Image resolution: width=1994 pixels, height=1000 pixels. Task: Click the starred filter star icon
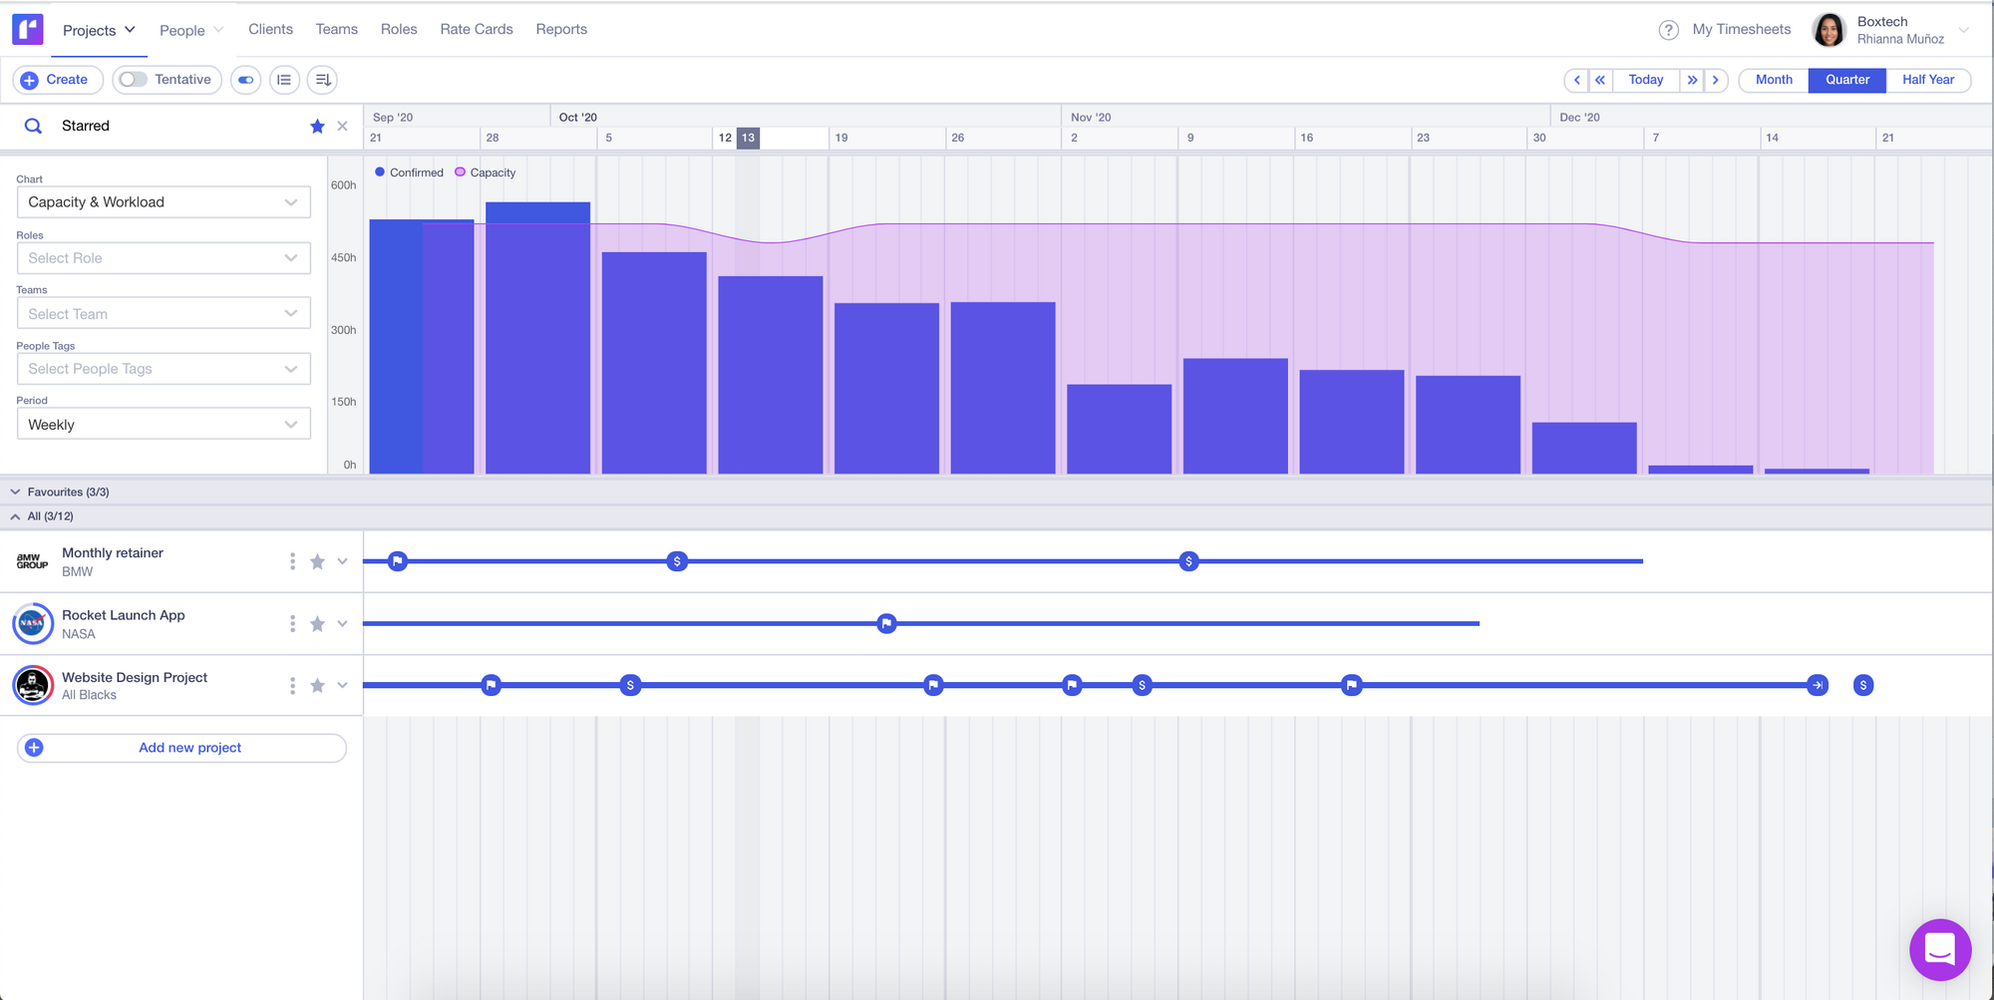pyautogui.click(x=317, y=126)
